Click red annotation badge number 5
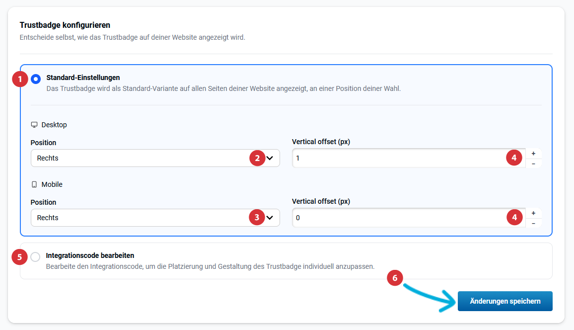Image resolution: width=574 pixels, height=330 pixels. pos(20,257)
